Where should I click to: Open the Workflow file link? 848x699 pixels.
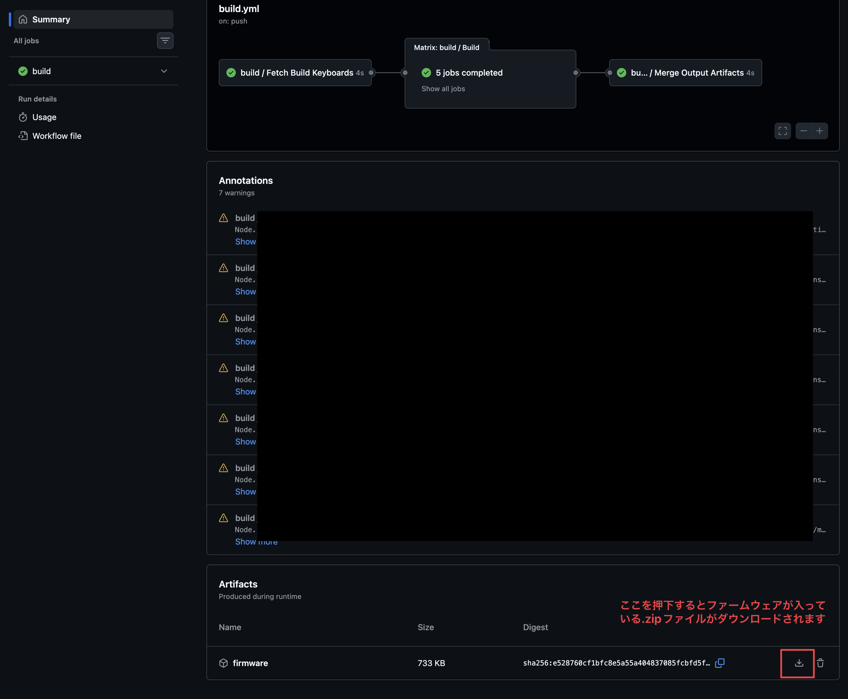57,136
